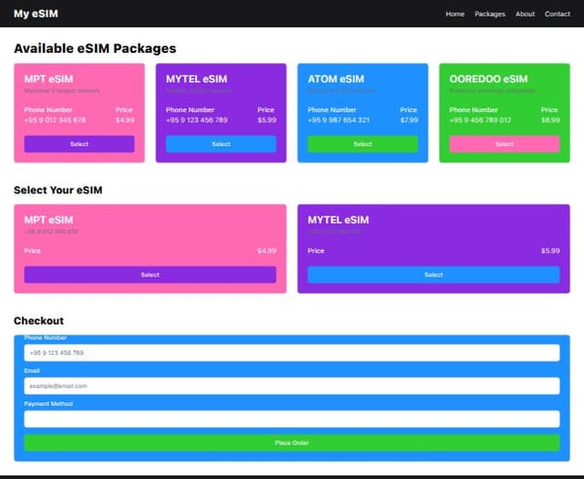The height and width of the screenshot is (479, 584).
Task: Focus the checkout Phone Number field
Action: click(x=292, y=353)
